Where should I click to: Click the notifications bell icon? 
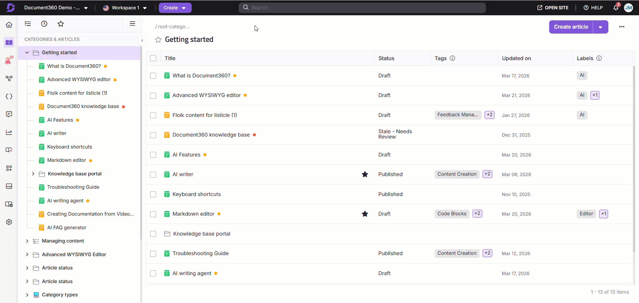616,8
